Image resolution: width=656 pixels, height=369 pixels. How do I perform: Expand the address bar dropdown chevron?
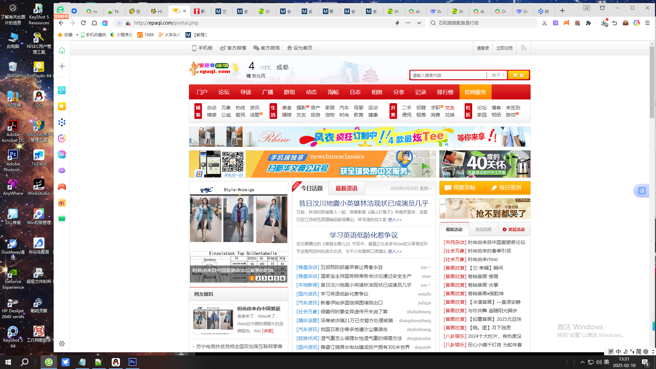(419, 23)
